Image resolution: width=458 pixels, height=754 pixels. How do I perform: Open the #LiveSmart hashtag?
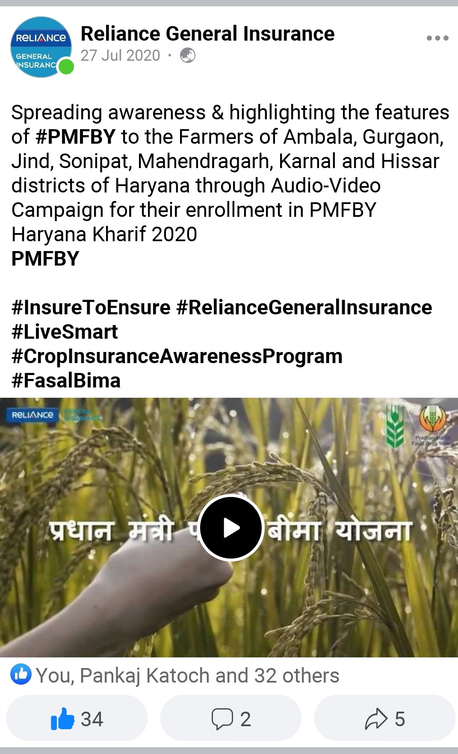(x=65, y=332)
